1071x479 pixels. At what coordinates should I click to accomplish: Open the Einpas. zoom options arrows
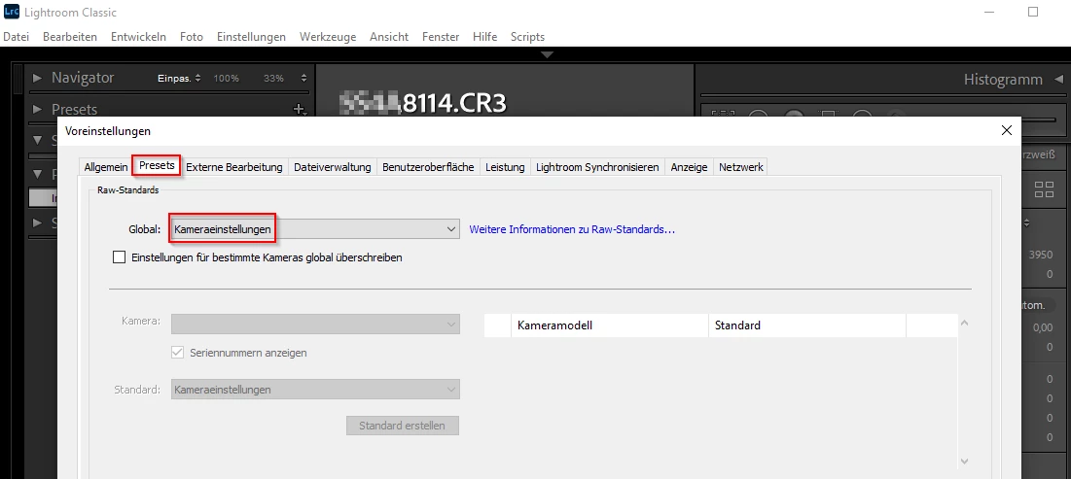click(197, 79)
